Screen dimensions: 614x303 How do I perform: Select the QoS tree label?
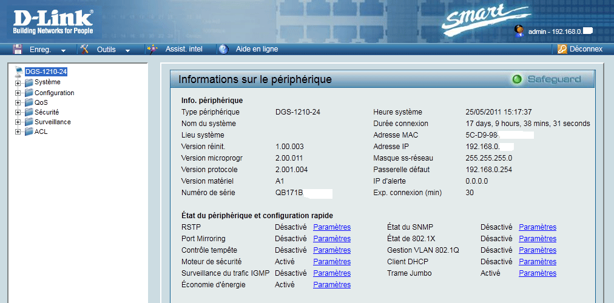pyautogui.click(x=41, y=102)
